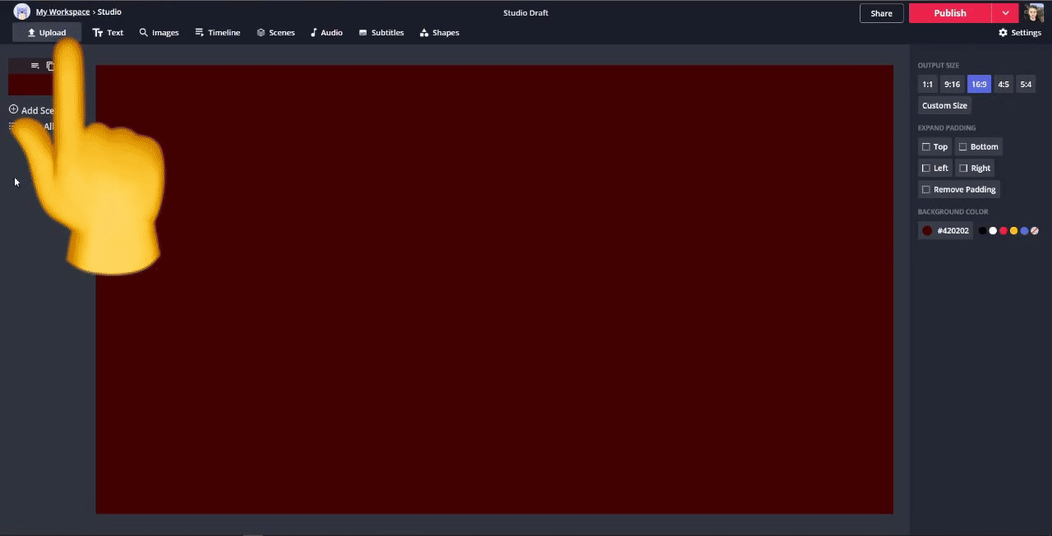Select the 16:9 output size
Screen dimensions: 1052x536
(x=979, y=84)
